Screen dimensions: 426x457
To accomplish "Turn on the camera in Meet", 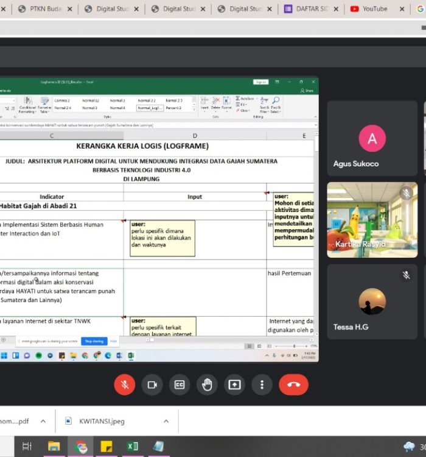I will point(152,384).
